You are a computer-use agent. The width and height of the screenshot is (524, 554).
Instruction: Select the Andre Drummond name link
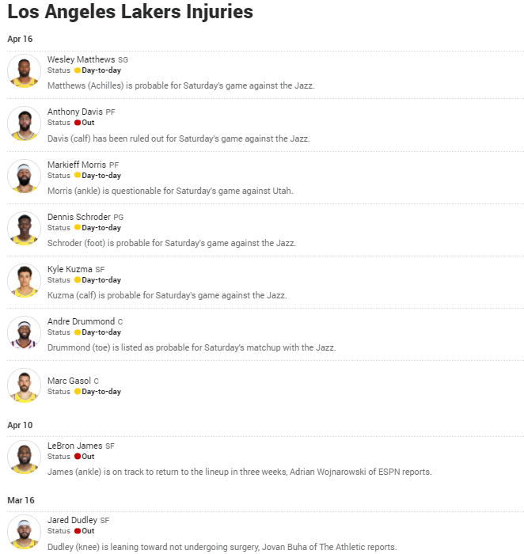pos(81,321)
